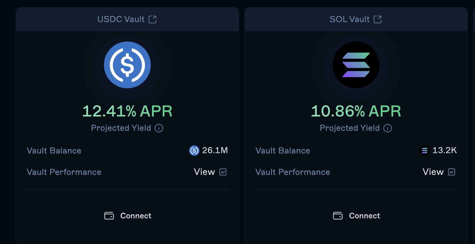
Task: Click the SOL Vault Balance label
Action: tap(282, 151)
